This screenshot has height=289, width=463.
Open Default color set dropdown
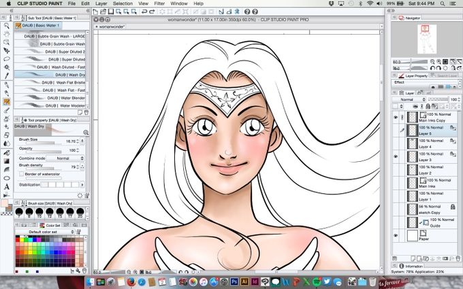click(x=44, y=232)
